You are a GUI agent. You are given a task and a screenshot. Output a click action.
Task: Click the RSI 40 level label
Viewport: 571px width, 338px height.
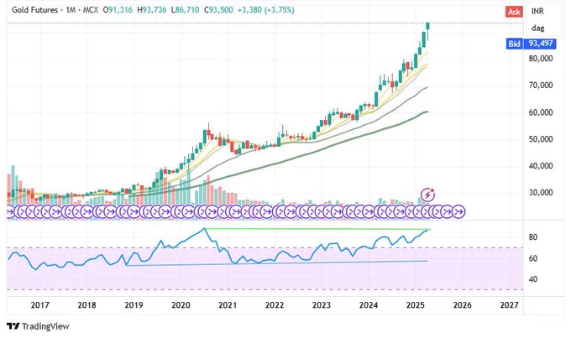point(532,279)
